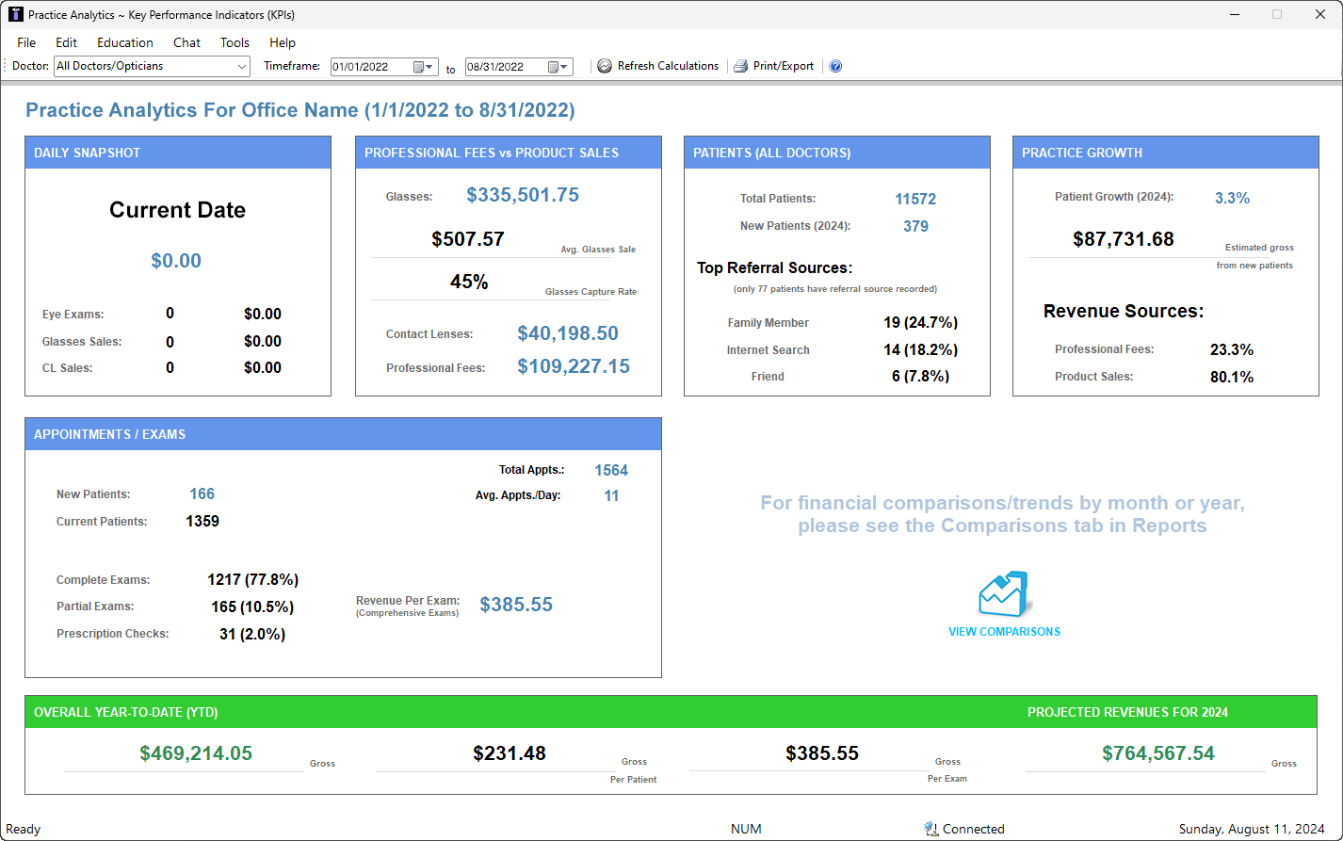1343x841 pixels.
Task: Click the View Comparisons chart icon
Action: (x=1004, y=594)
